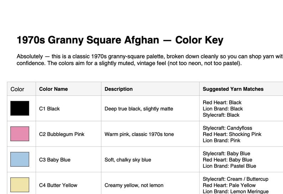Click the black color swatch
Viewport: 283px width, 194px height.
[20, 108]
